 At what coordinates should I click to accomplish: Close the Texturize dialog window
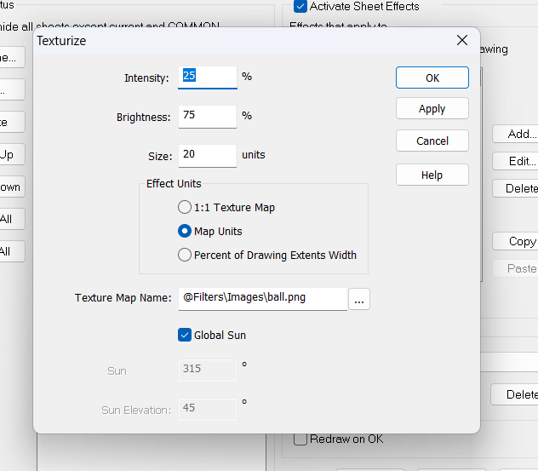click(x=462, y=40)
